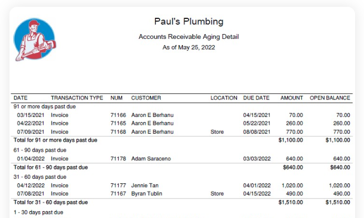The image size is (364, 218).
Task: Click open balance 260.00
Action: (x=342, y=123)
